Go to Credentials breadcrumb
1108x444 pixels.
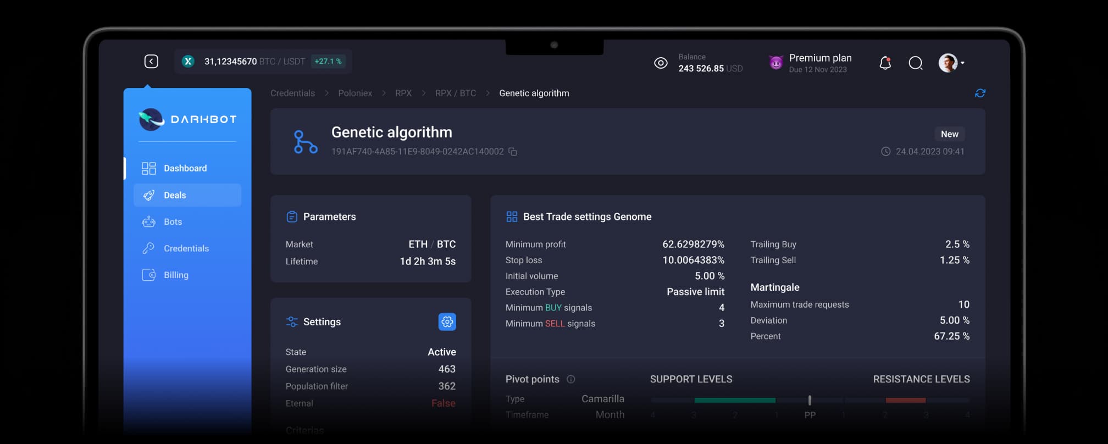[292, 93]
